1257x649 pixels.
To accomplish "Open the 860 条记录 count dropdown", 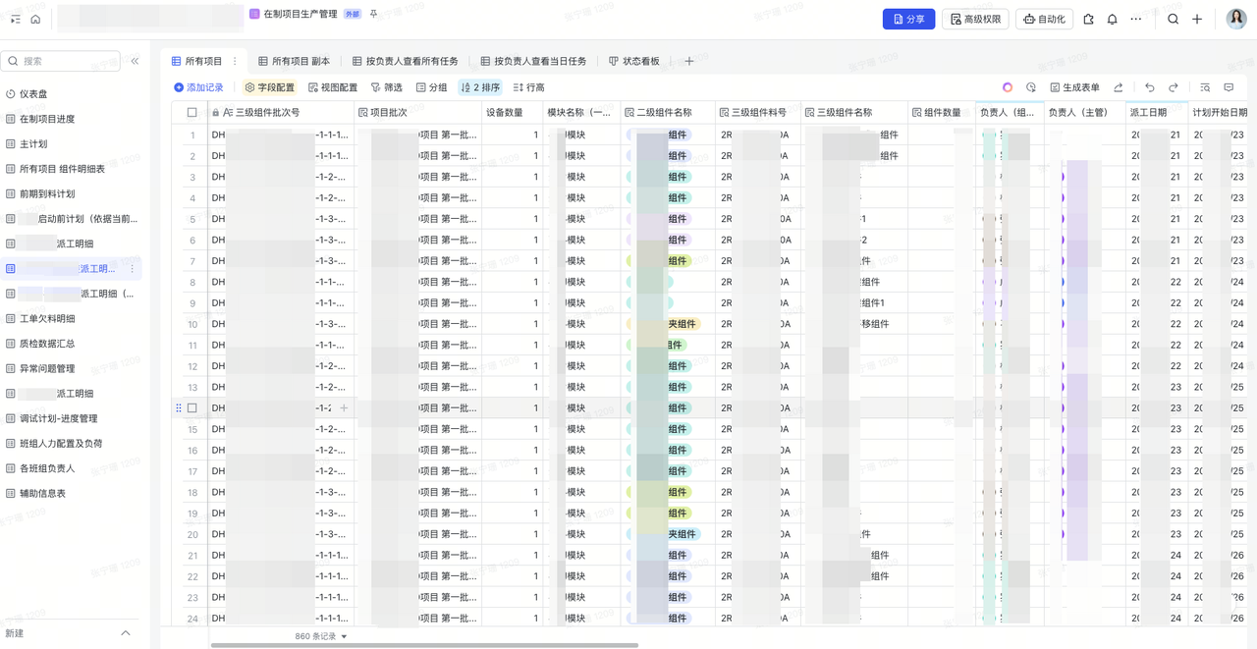I will click(x=321, y=636).
